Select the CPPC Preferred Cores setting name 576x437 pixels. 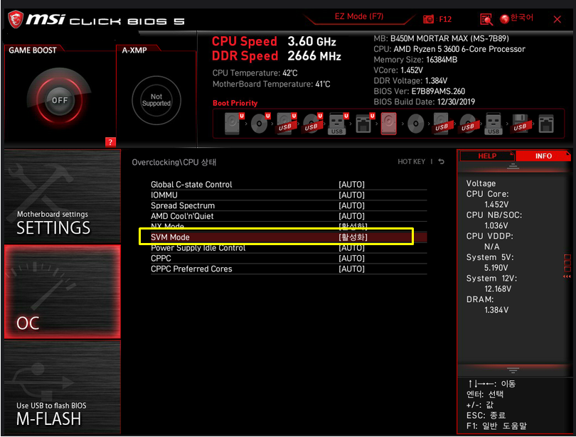pyautogui.click(x=191, y=269)
